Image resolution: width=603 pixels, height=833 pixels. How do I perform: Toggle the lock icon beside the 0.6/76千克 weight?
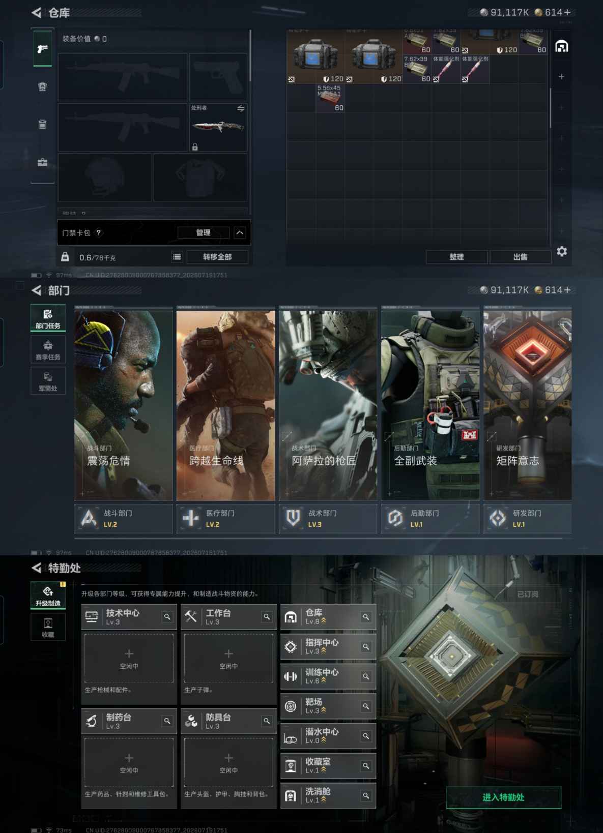pos(65,257)
